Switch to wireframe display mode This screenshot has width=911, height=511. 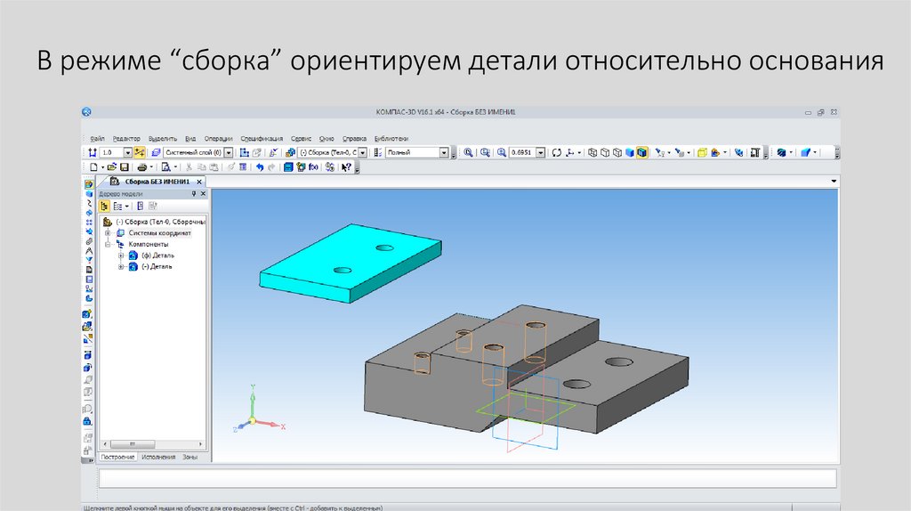(x=592, y=152)
